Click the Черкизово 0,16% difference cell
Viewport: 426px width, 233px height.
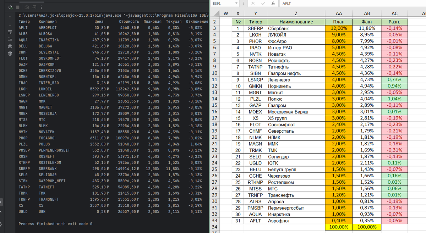point(395,176)
